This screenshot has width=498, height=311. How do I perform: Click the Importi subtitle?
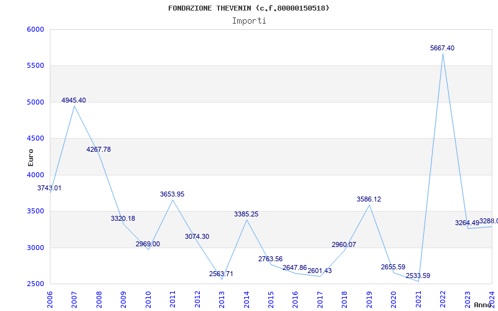249,21
